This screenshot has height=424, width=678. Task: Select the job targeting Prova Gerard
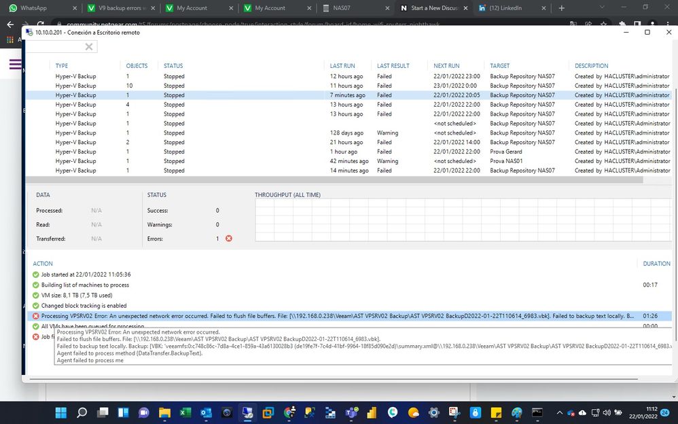point(349,152)
